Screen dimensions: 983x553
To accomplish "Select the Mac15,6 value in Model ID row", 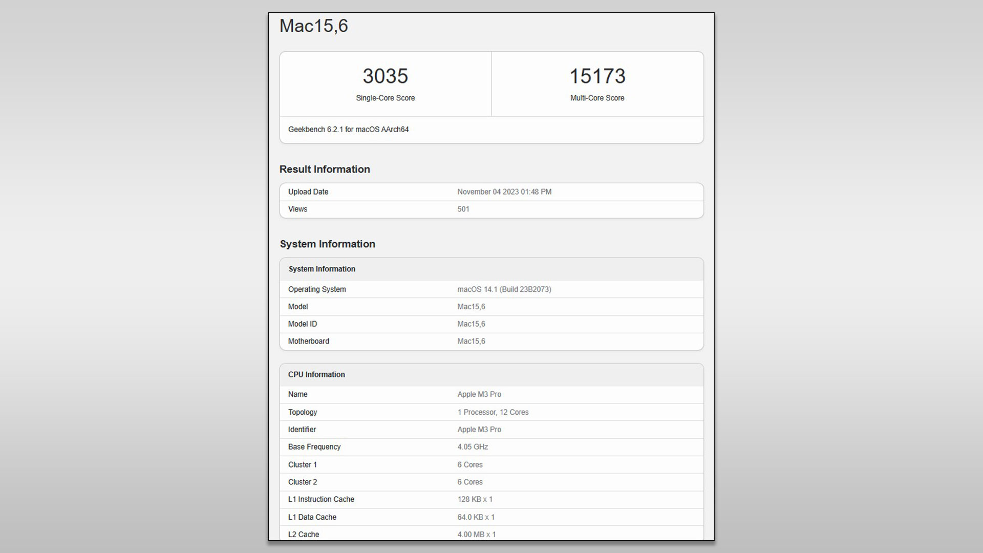I will tap(471, 324).
